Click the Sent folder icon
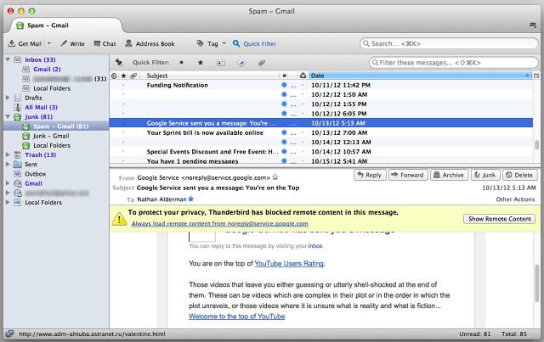 pos(18,165)
